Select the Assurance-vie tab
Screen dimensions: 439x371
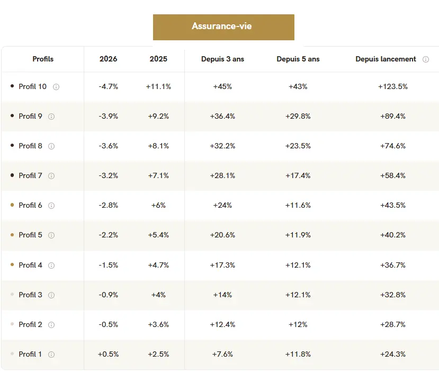coord(223,26)
